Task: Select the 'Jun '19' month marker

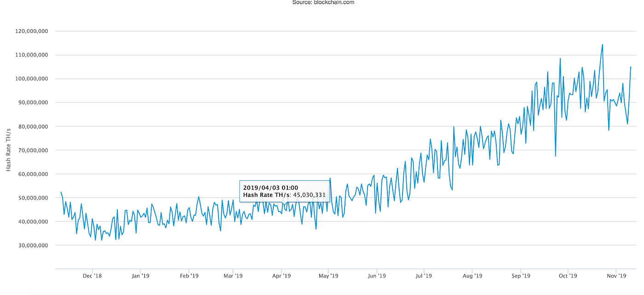Action: pyautogui.click(x=378, y=276)
